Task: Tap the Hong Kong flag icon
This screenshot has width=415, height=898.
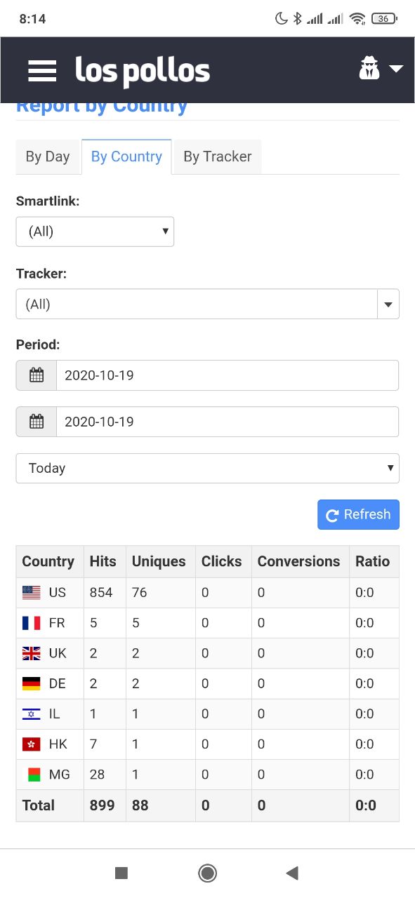Action: pos(32,744)
